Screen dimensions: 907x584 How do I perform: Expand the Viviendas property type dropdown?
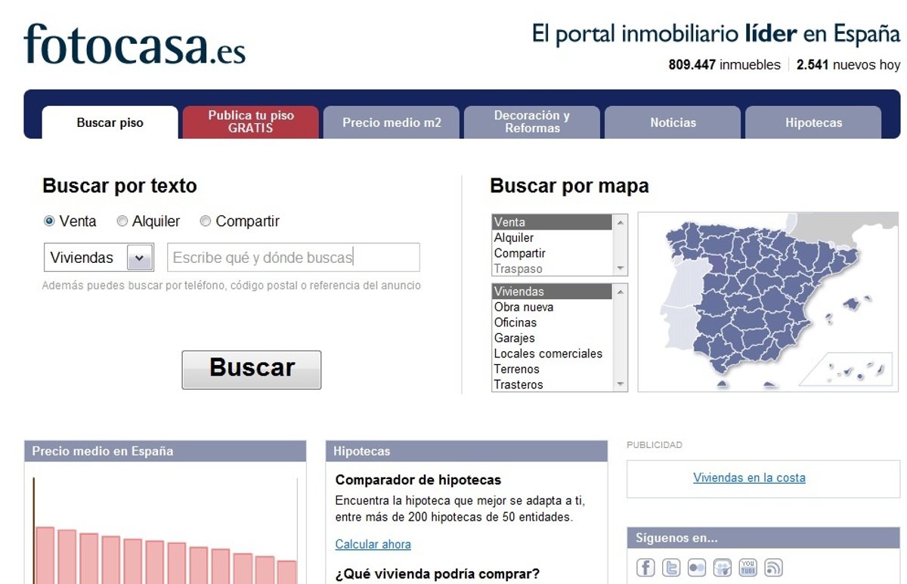pyautogui.click(x=139, y=258)
